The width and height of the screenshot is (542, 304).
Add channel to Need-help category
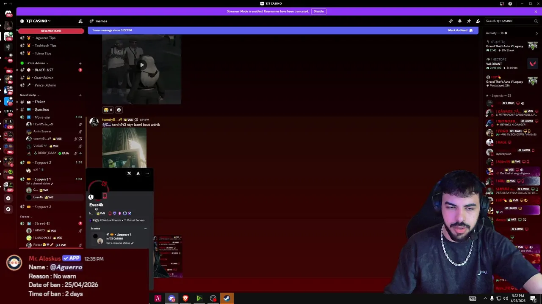[80, 95]
